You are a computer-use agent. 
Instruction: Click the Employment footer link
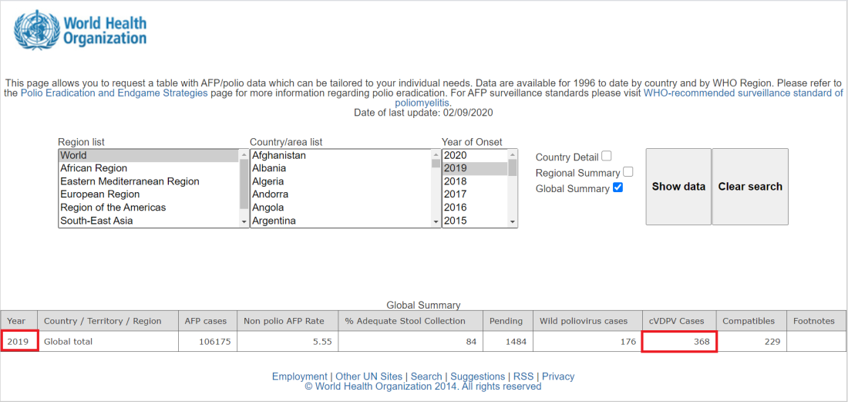point(300,377)
